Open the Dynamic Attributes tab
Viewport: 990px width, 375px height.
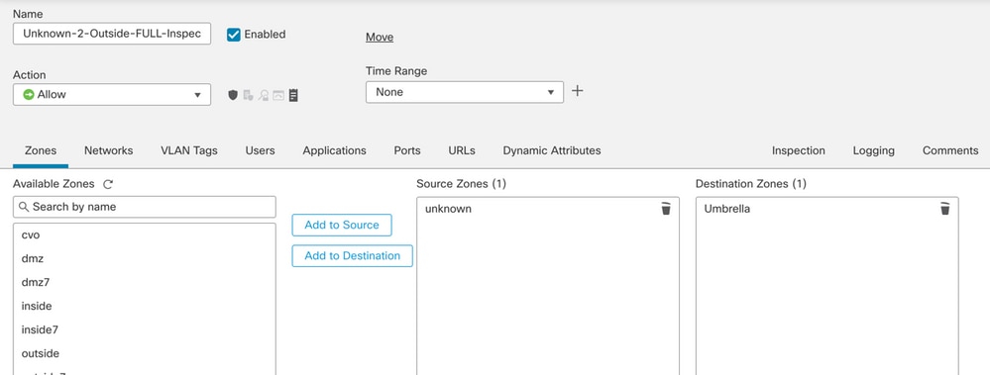coord(552,150)
